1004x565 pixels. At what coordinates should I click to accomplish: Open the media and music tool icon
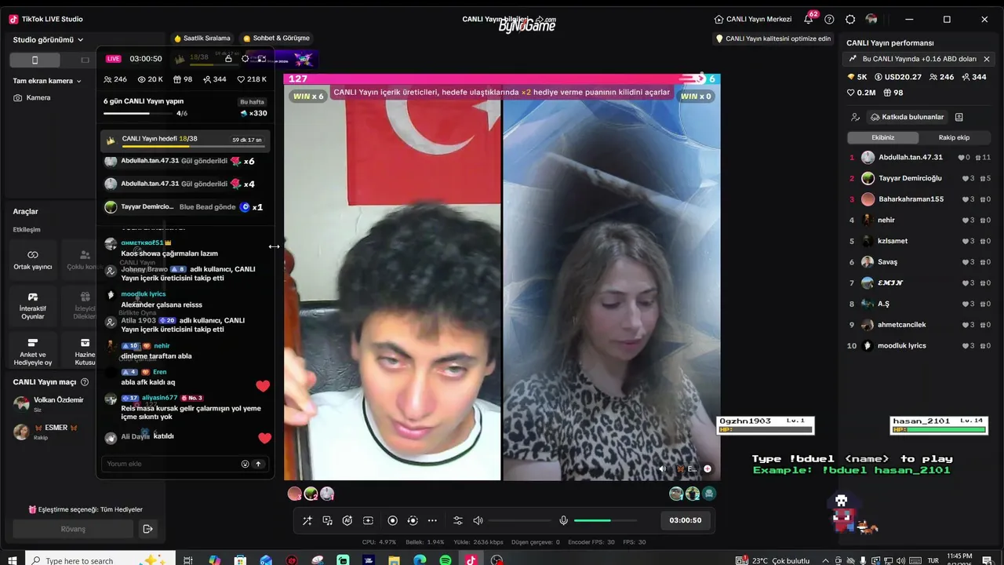click(x=327, y=520)
